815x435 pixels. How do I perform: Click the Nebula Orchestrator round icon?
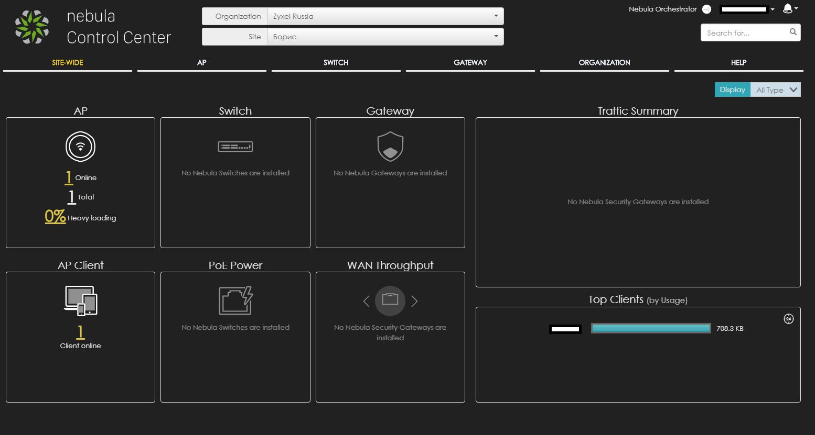click(706, 9)
